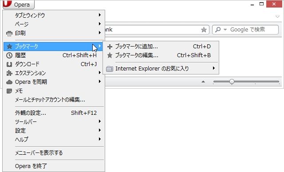Open the search engine dropdown arrow
Screen dimensions: 284x172
tap(225, 30)
